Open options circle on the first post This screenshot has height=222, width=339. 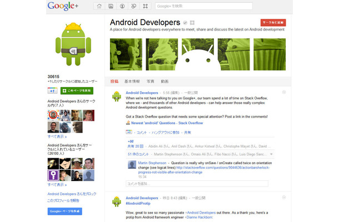click(284, 92)
